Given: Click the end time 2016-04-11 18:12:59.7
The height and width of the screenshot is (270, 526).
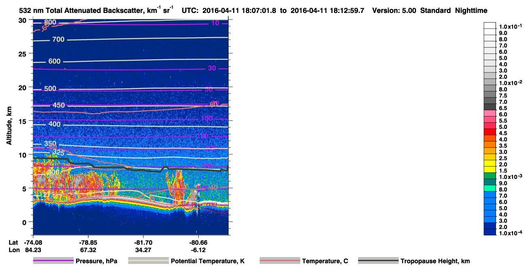Looking at the screenshot, I should pos(327,11).
